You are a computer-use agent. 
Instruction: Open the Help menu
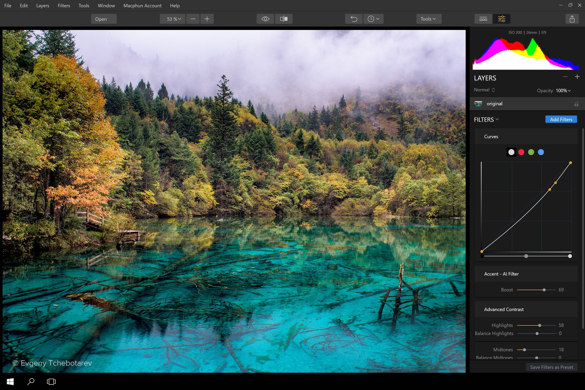coord(174,5)
